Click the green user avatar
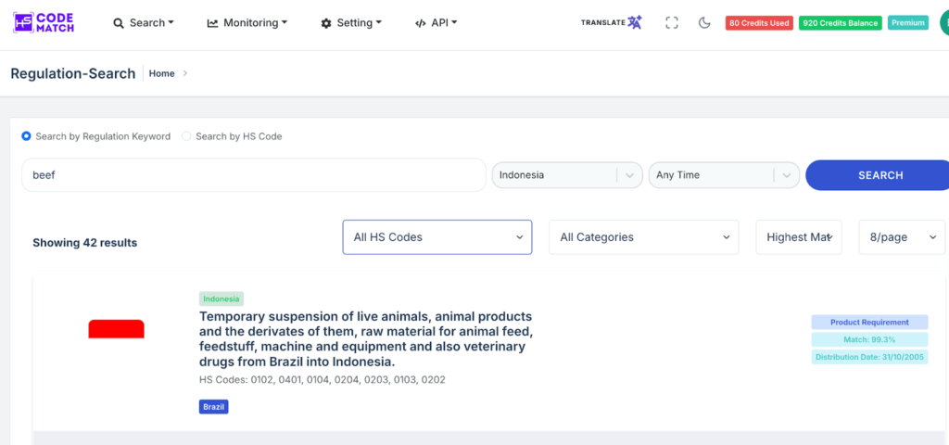949x445 pixels. [943, 23]
